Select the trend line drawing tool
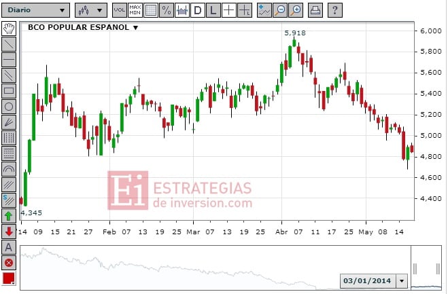The height and width of the screenshot is (294, 448). pos(9,44)
